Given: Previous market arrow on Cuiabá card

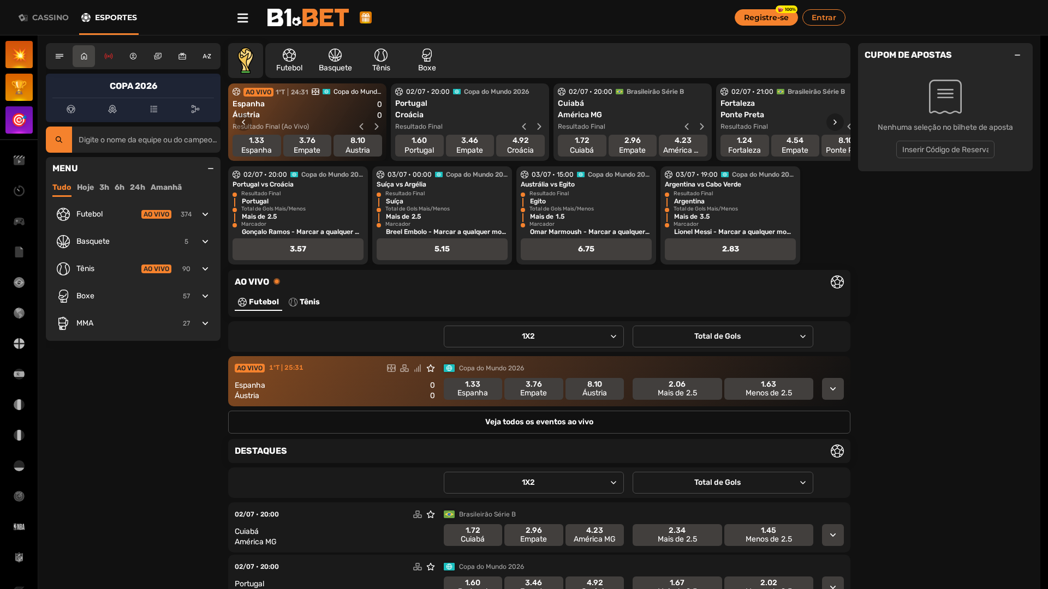Looking at the screenshot, I should click(687, 127).
